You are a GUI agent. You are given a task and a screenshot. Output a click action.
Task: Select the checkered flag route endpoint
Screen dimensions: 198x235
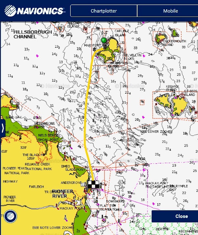coord(93,184)
